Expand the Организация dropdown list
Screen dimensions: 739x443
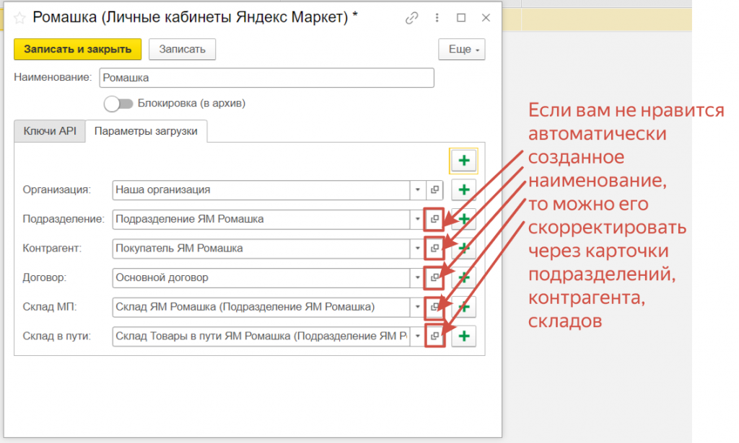[x=418, y=190]
